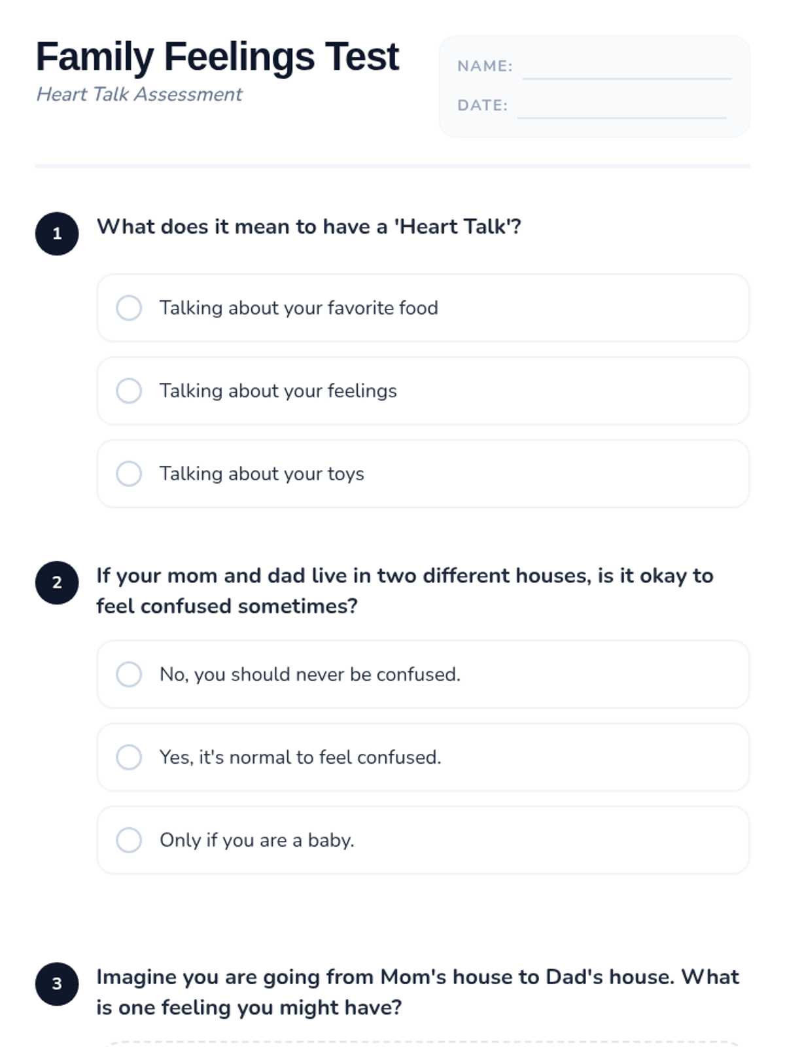Click the Date input line

[621, 110]
